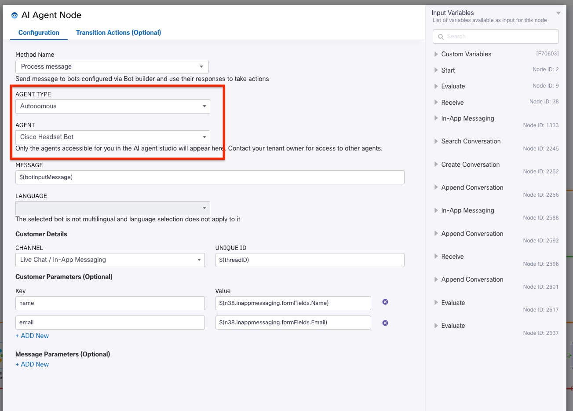The height and width of the screenshot is (411, 573).
Task: Delete the email customer parameter row
Action: tap(385, 323)
